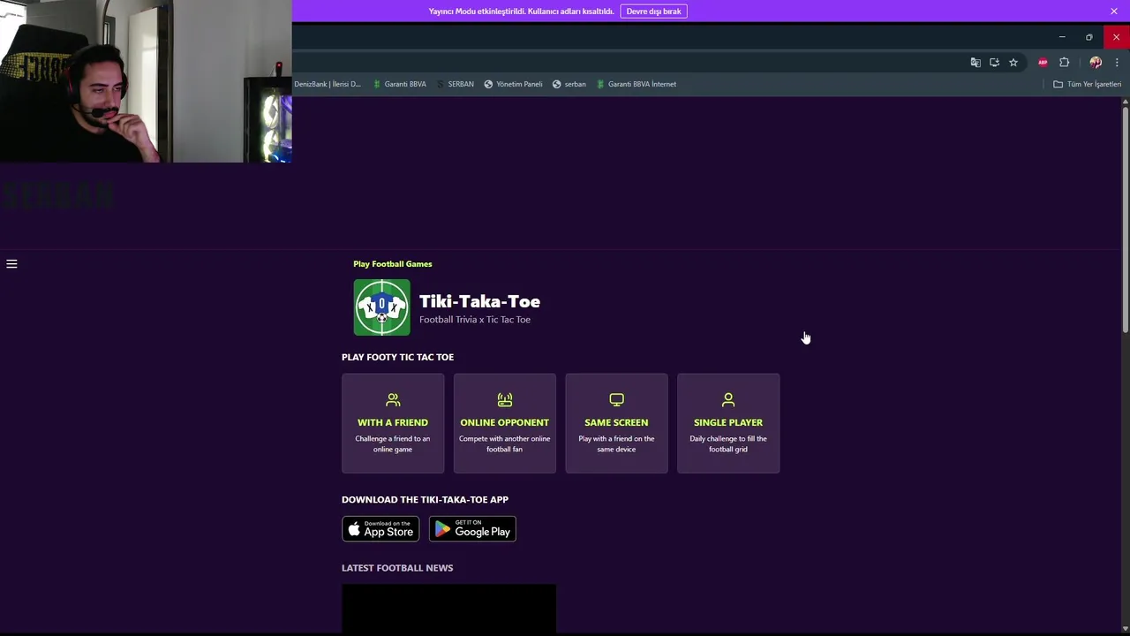This screenshot has width=1130, height=636.
Task: Click the install app icon in address bar
Action: pos(994,63)
